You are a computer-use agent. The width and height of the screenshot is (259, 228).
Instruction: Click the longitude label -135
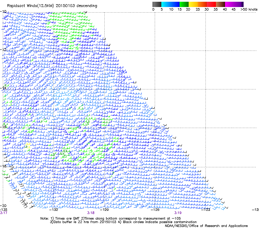click(x=3, y=210)
